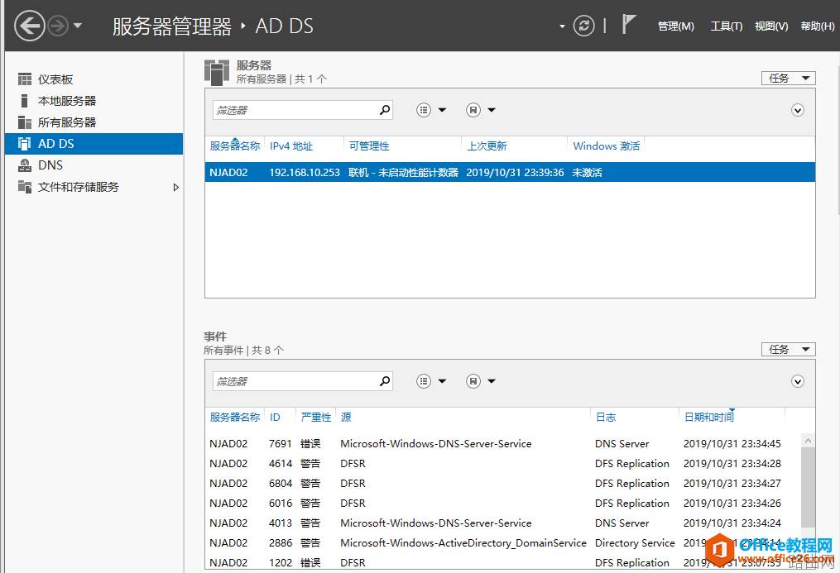Screen dimensions: 840x573
Task: Click the 仪表板 dashboard icon
Action: point(25,79)
